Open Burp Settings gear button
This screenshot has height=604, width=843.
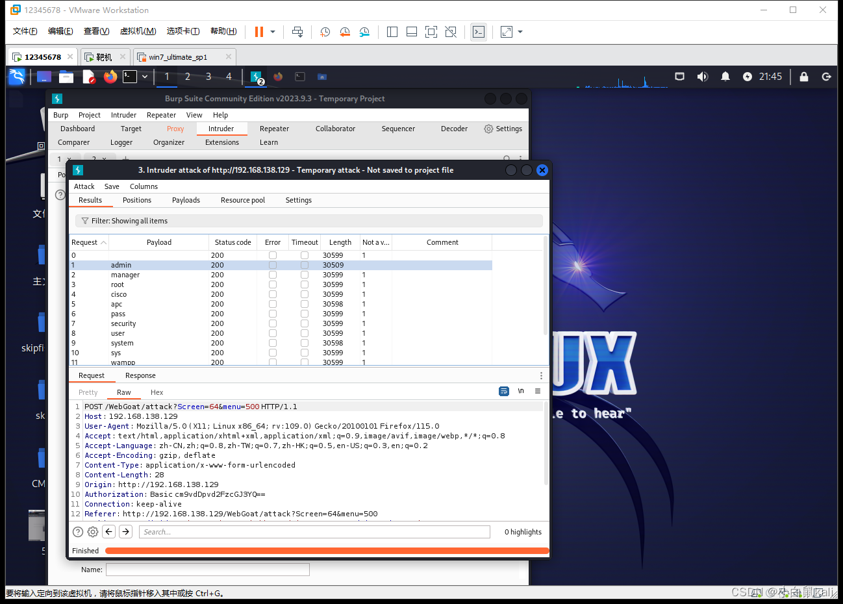tap(503, 129)
